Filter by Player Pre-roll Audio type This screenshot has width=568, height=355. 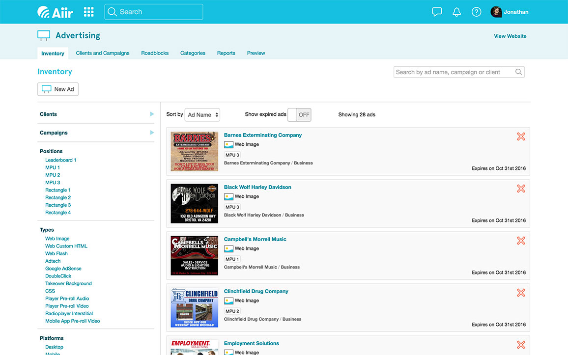[x=67, y=299]
